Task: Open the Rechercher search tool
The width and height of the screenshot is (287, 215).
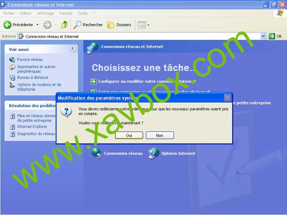Action: coord(88,25)
